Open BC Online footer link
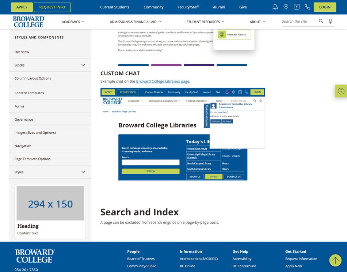347x272 pixels. click(187, 266)
